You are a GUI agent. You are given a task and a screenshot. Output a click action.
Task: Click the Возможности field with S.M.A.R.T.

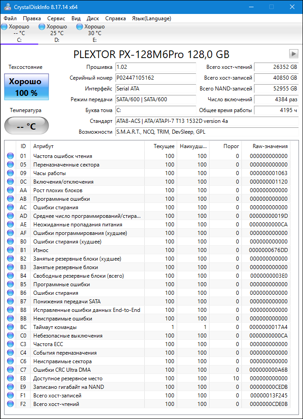(207, 132)
